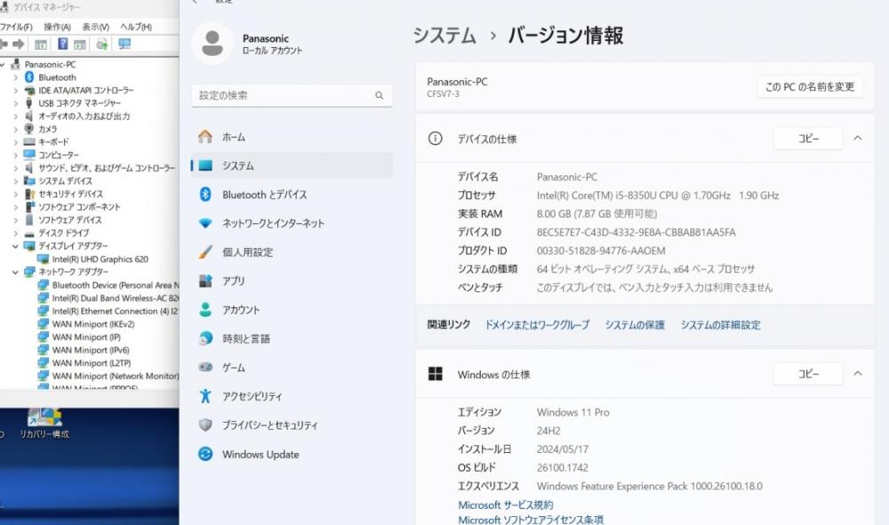Open the 表示(V) menu in Device Manager

(x=95, y=27)
